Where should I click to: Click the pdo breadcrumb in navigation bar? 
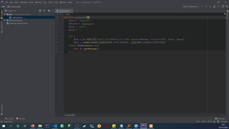3,6
